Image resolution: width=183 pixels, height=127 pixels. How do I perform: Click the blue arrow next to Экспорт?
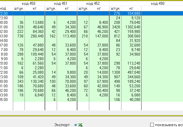[x=76, y=125]
